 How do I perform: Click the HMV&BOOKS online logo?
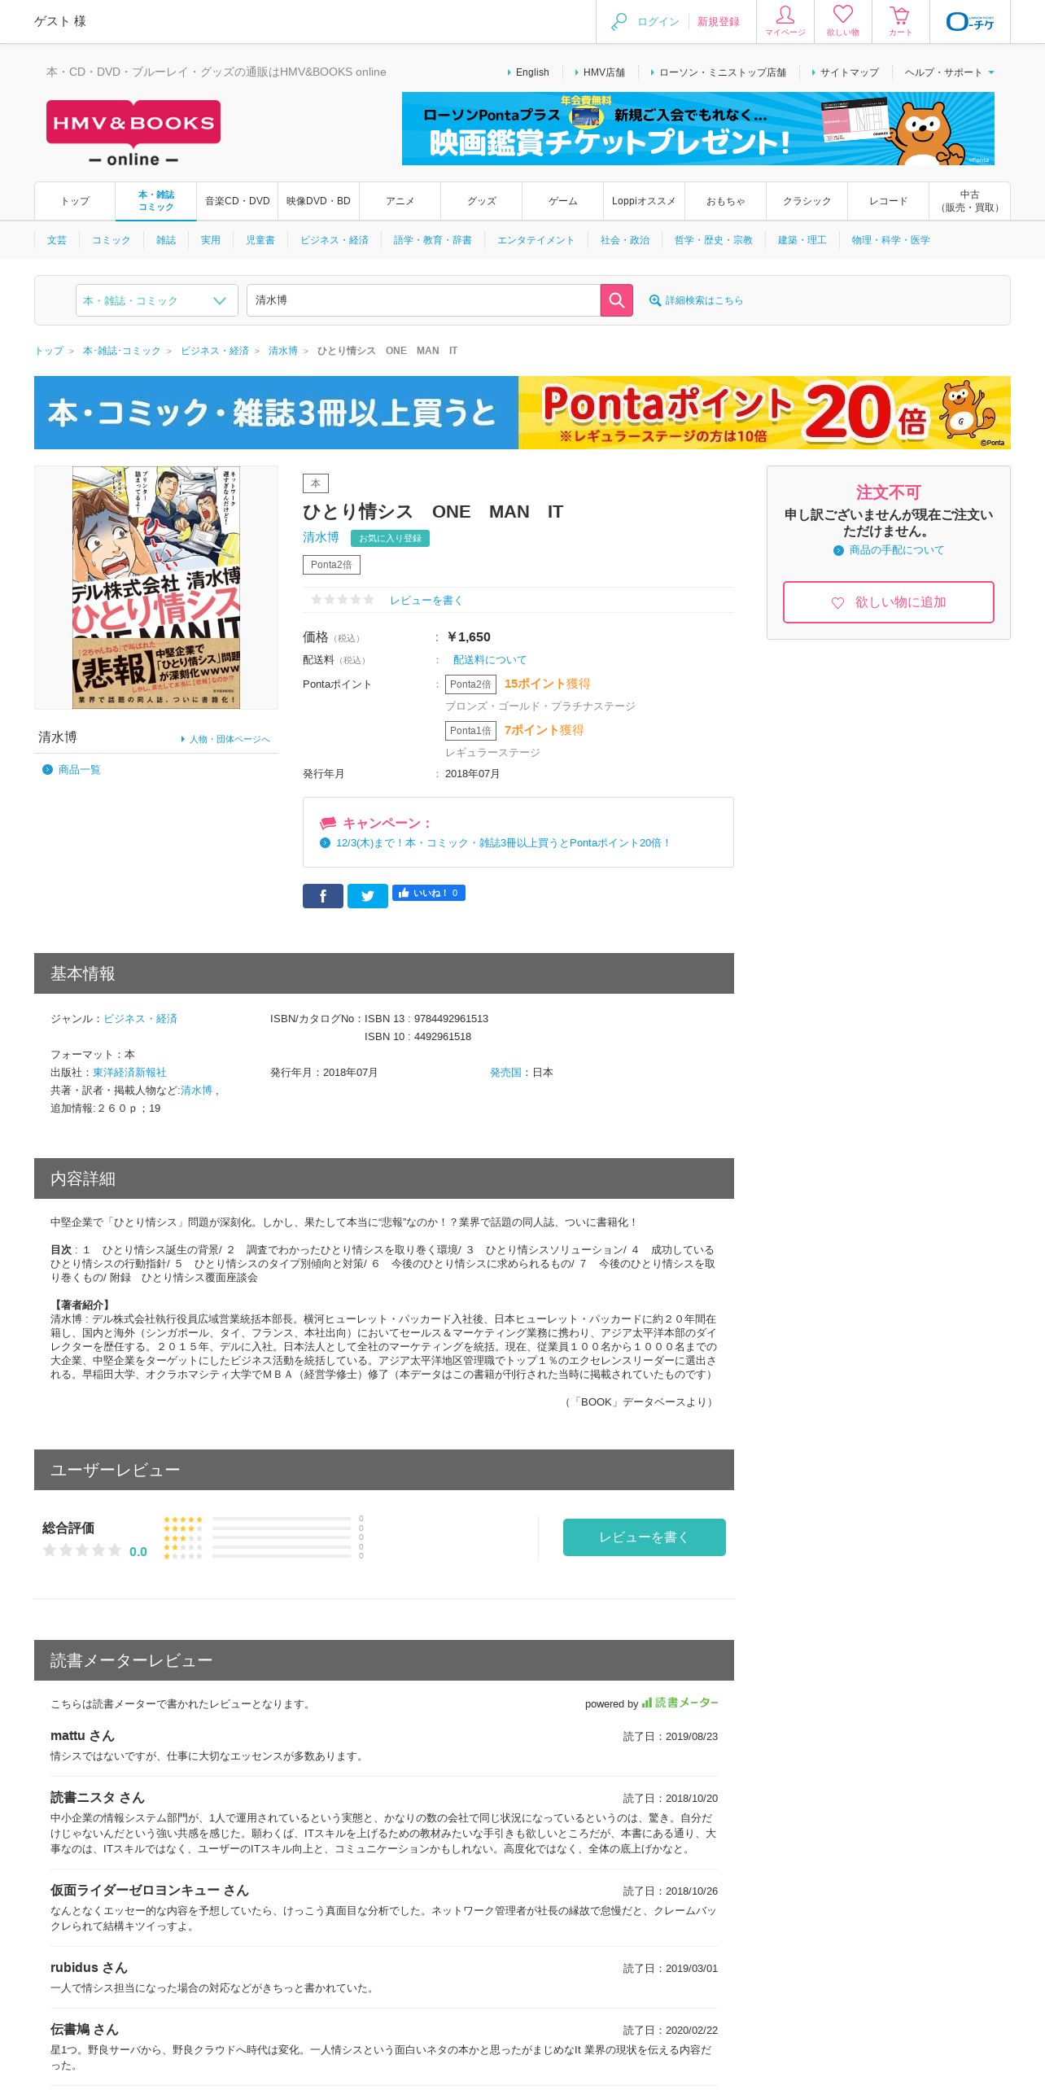tap(133, 133)
